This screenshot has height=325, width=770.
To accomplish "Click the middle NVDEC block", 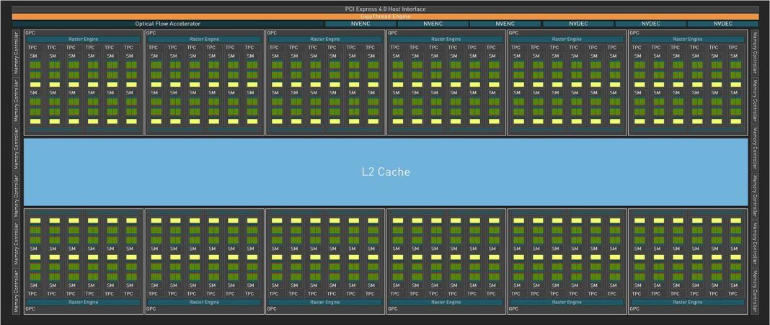I will (x=650, y=24).
